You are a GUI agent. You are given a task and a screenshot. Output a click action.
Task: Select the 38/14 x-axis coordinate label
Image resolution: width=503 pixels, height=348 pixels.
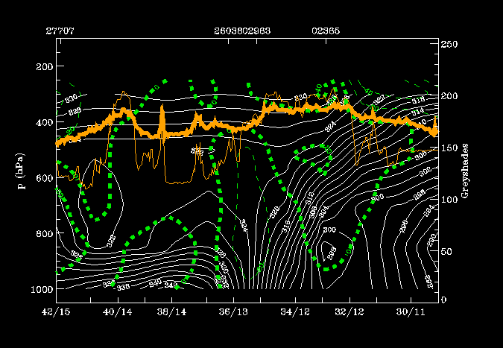coord(175,309)
